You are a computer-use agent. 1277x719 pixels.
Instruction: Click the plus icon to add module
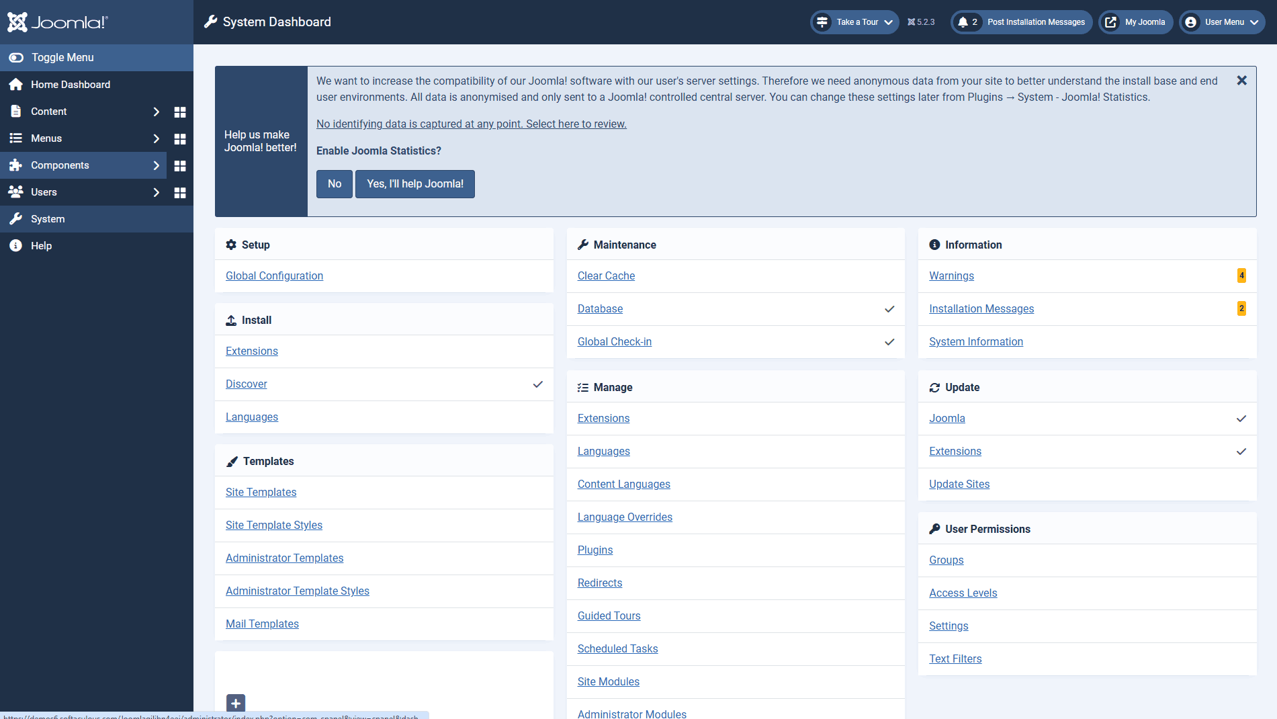pos(236,703)
